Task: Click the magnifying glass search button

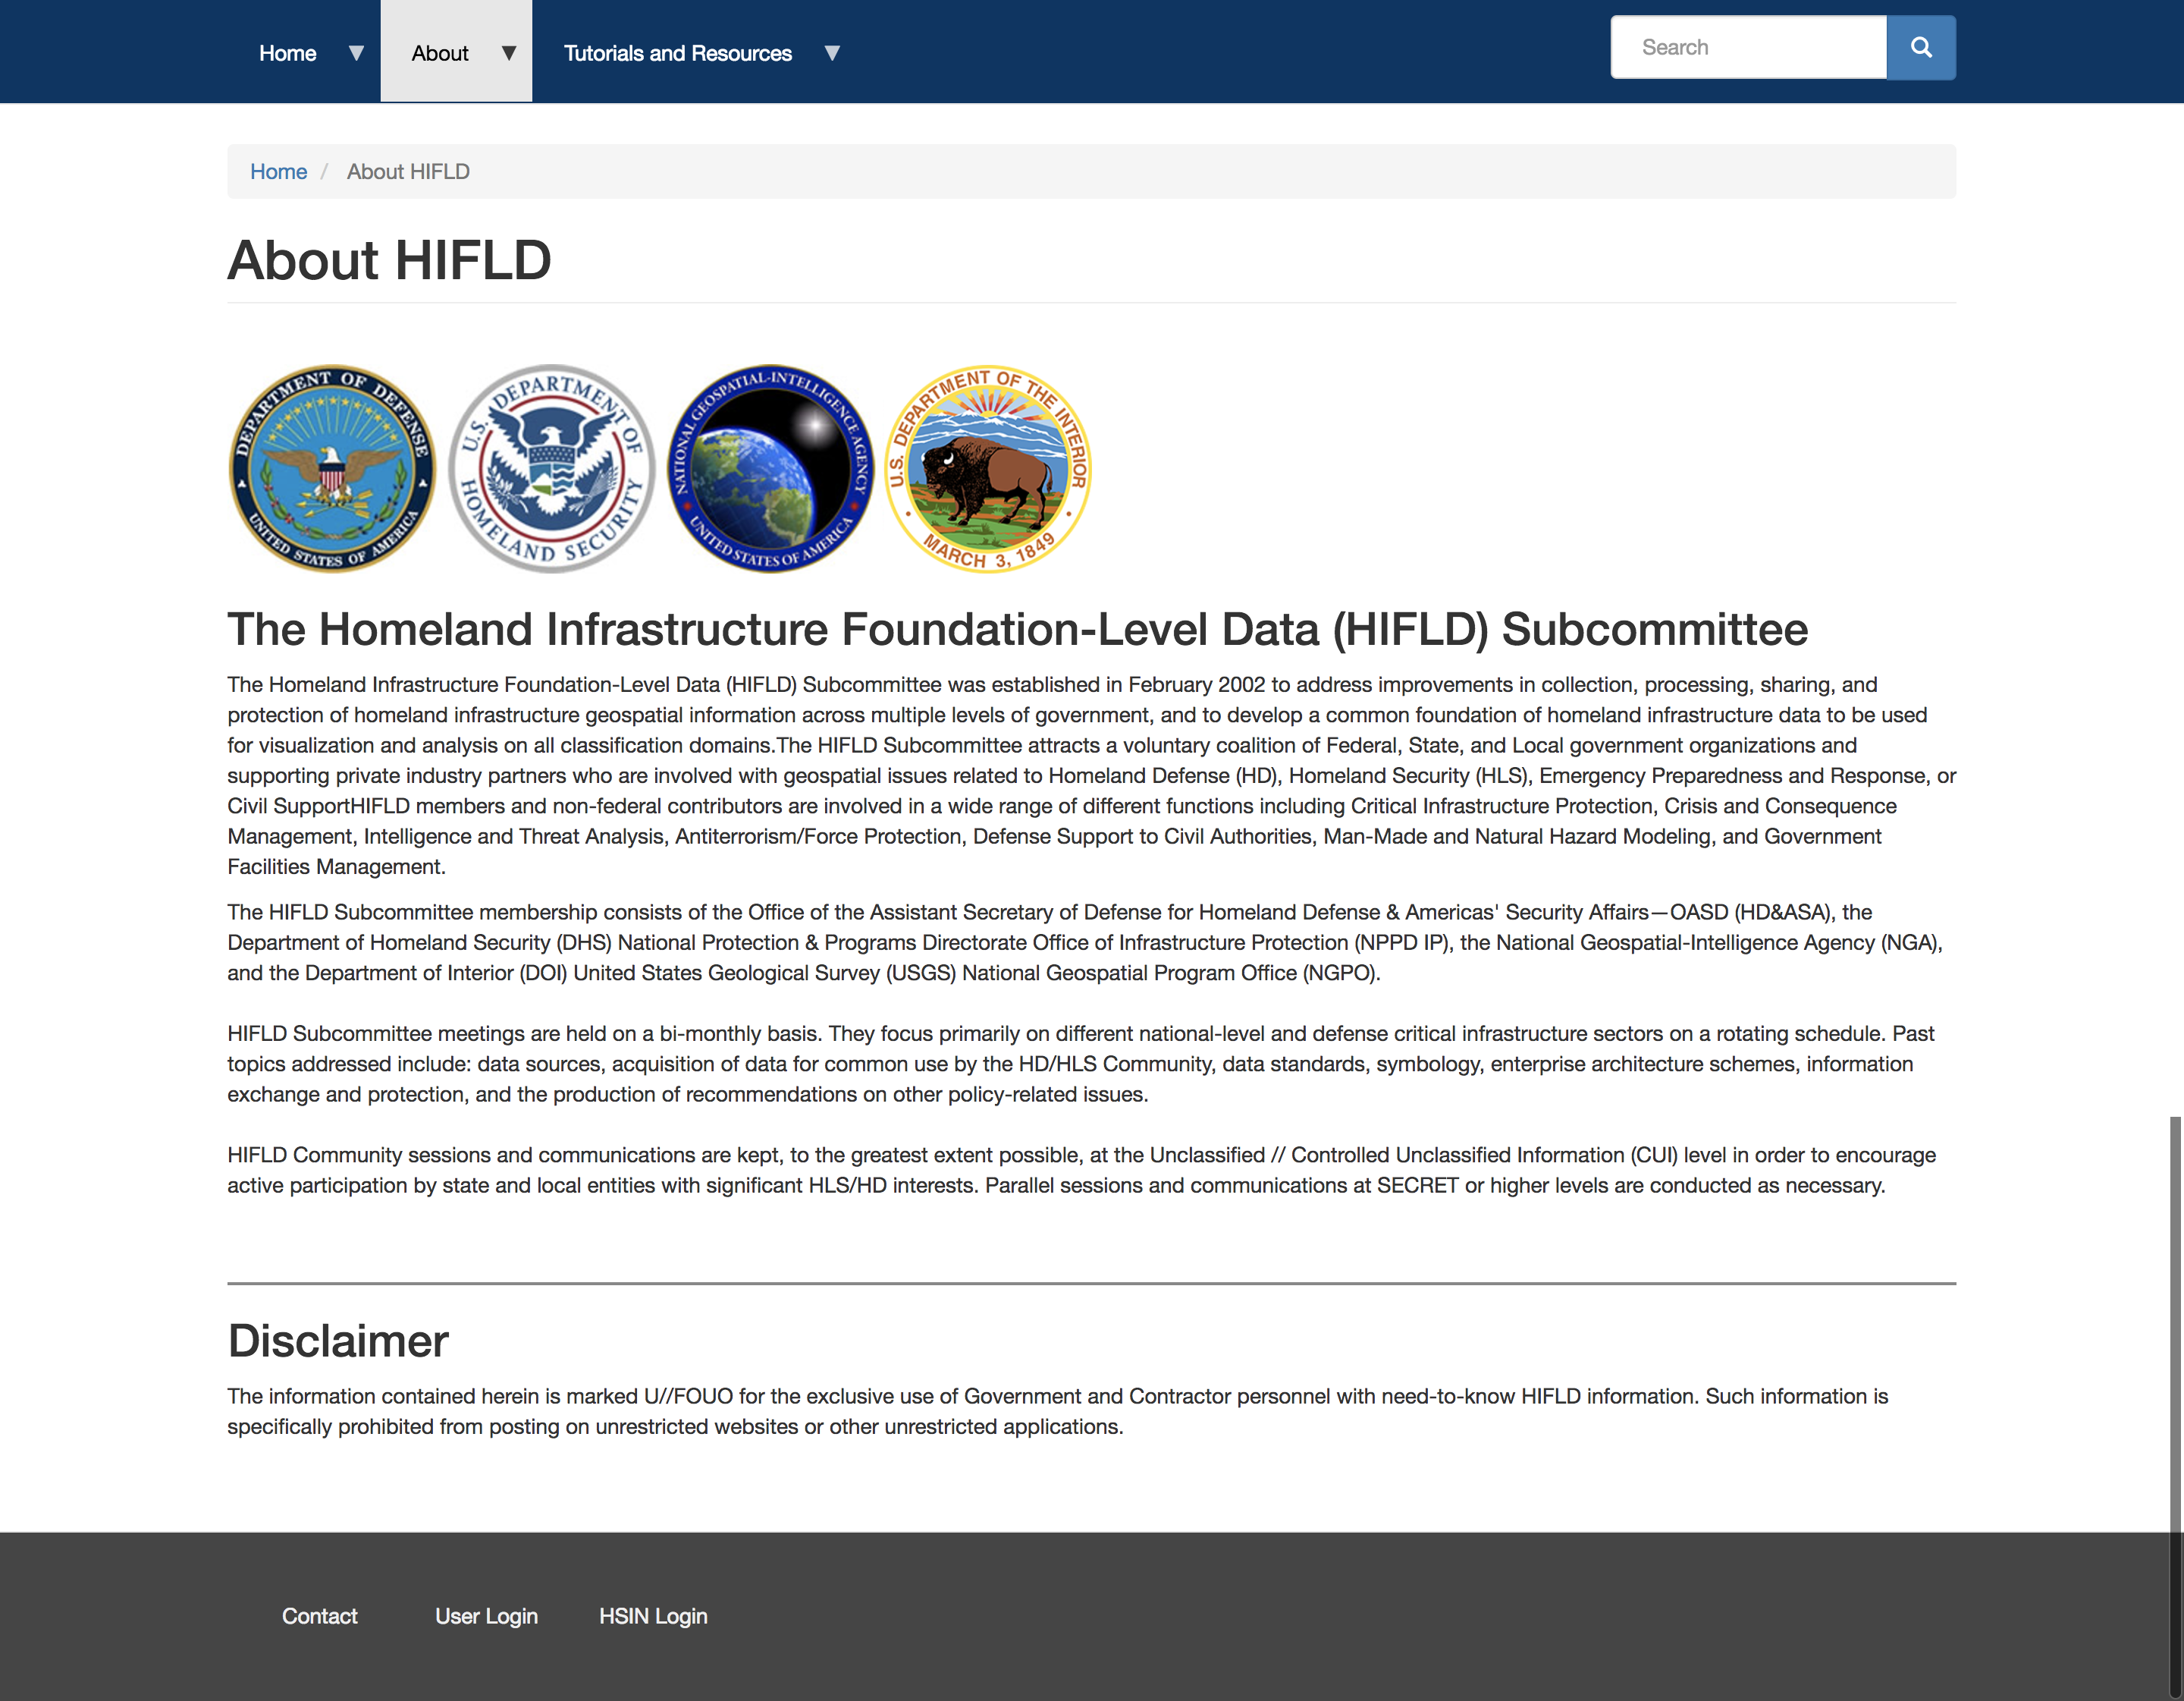Action: pyautogui.click(x=1920, y=47)
